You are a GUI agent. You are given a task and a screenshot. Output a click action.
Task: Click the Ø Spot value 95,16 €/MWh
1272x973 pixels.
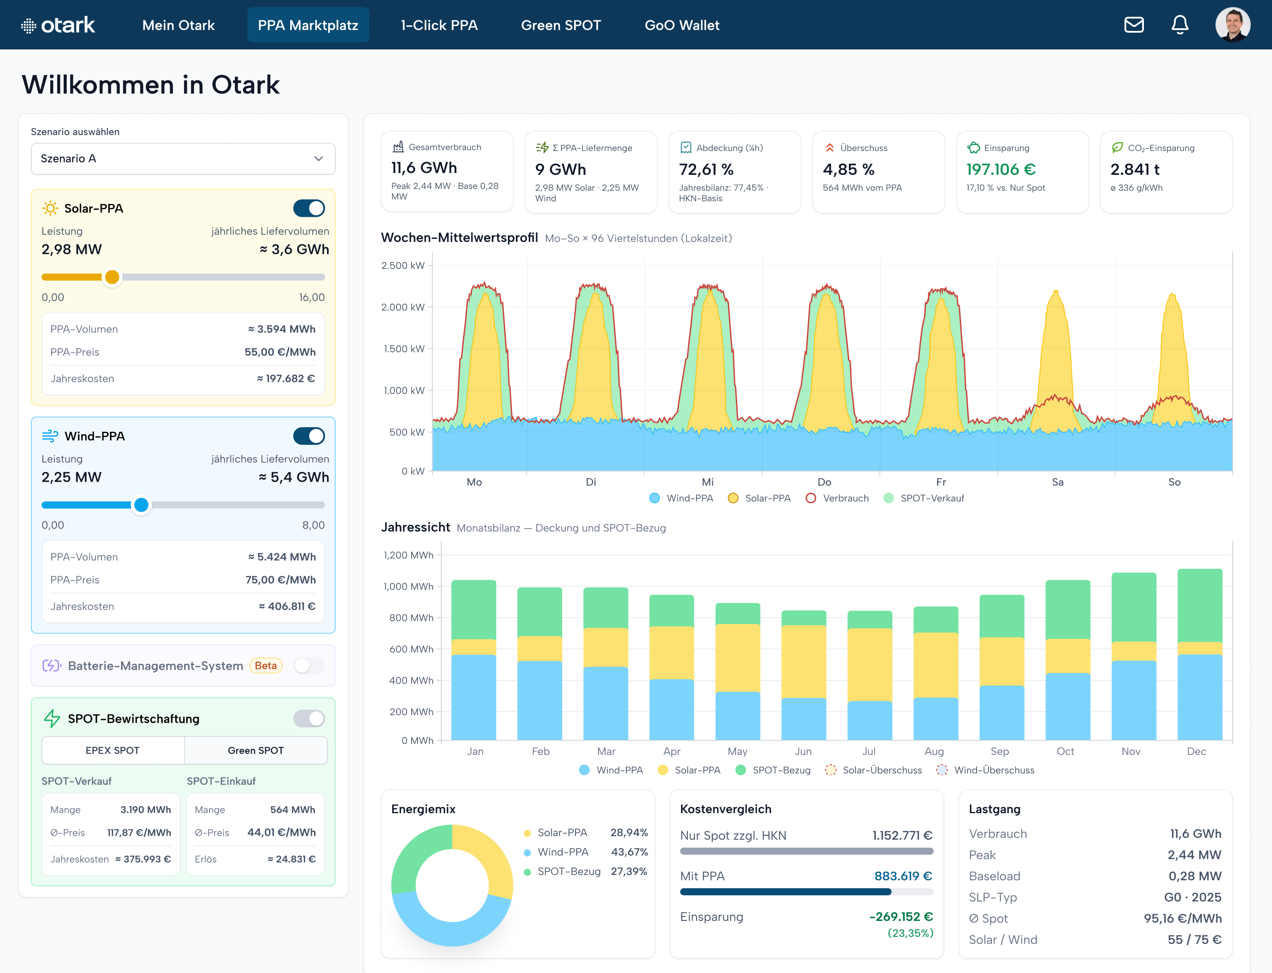pyautogui.click(x=1183, y=919)
